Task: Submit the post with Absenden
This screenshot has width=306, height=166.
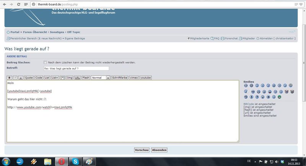Action: click(159, 150)
